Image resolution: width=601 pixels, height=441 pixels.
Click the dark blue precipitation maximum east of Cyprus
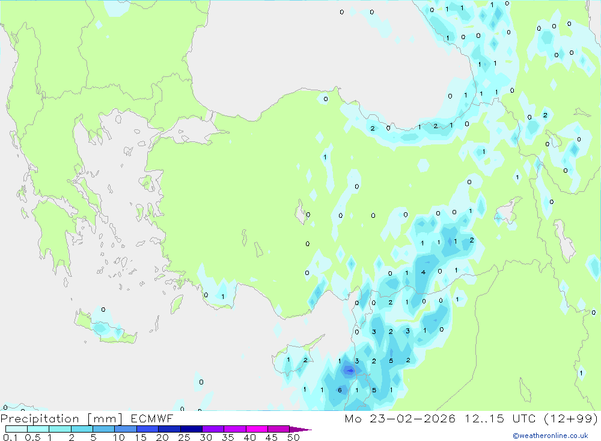[x=349, y=371]
